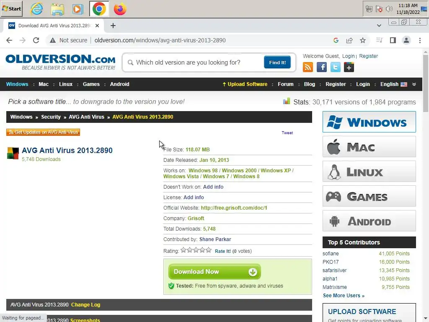
Task: Click the green Download Now button
Action: pos(214,272)
